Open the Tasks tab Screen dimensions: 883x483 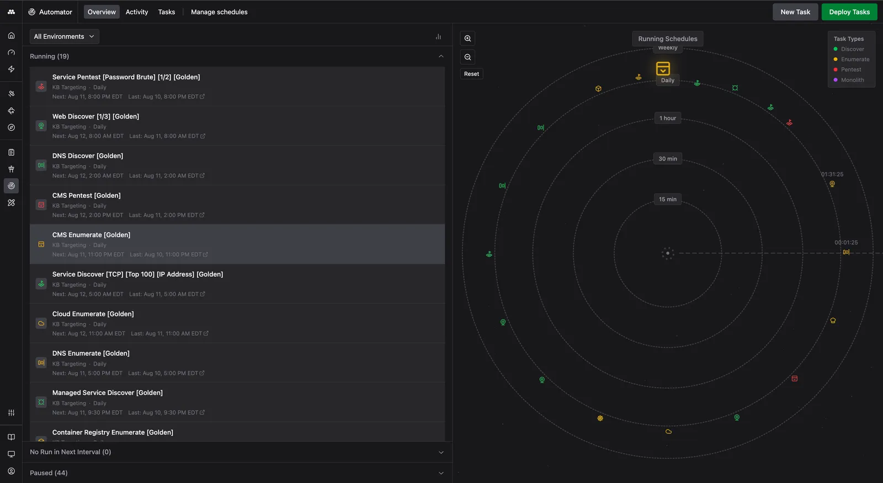pyautogui.click(x=167, y=12)
